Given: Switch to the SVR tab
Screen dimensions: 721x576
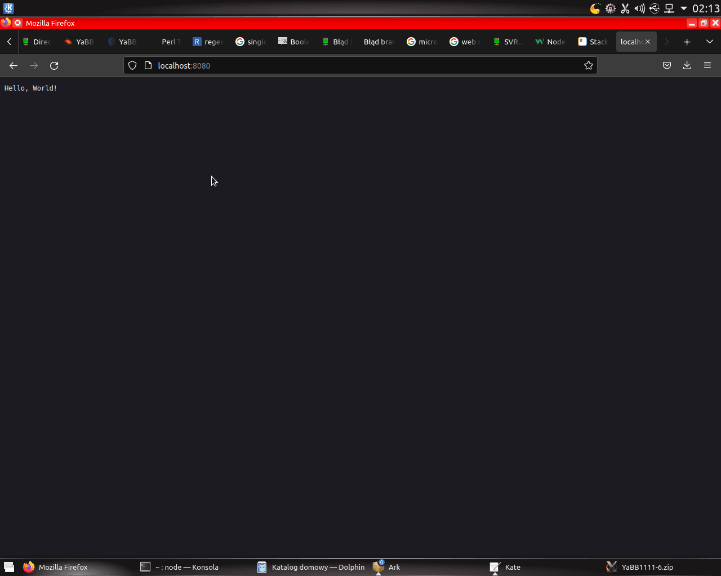Looking at the screenshot, I should click(x=509, y=42).
